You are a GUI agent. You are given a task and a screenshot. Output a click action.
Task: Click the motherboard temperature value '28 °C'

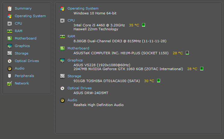178,53
